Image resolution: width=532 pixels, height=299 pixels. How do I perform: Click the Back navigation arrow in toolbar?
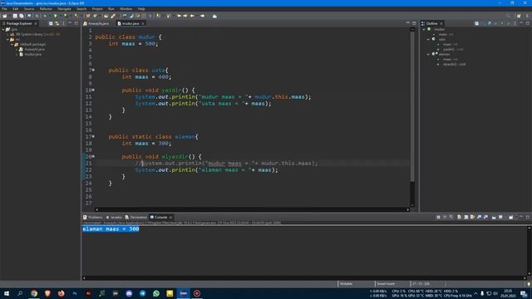click(192, 16)
